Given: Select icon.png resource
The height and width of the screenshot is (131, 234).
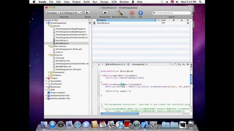Looking at the screenshot, I should pyautogui.click(x=60, y=58).
